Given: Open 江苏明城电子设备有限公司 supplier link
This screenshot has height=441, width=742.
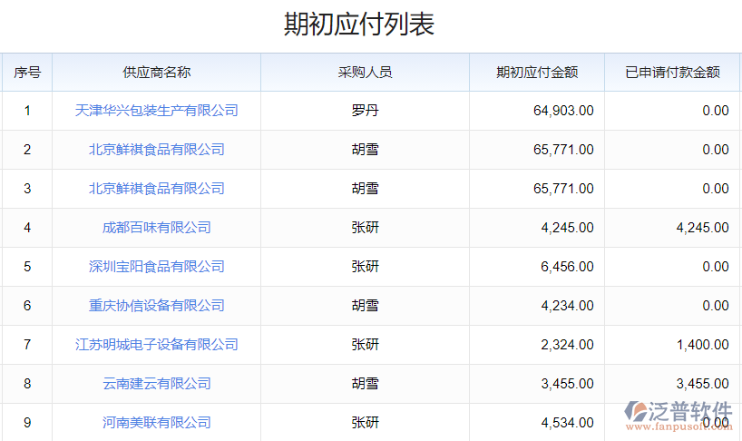Looking at the screenshot, I should [x=156, y=345].
